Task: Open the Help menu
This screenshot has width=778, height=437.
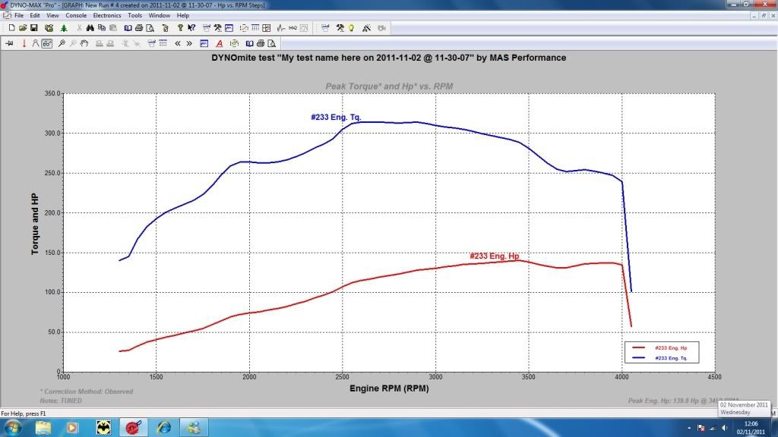Action: point(183,15)
